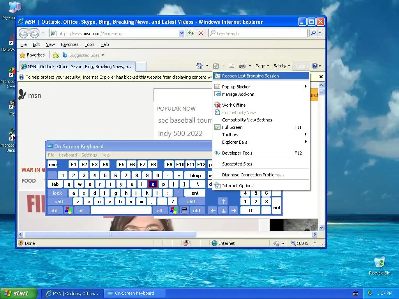Screen dimensions: 399x299
Task: Open the zoom level dropdown arrow
Action: 315,243
